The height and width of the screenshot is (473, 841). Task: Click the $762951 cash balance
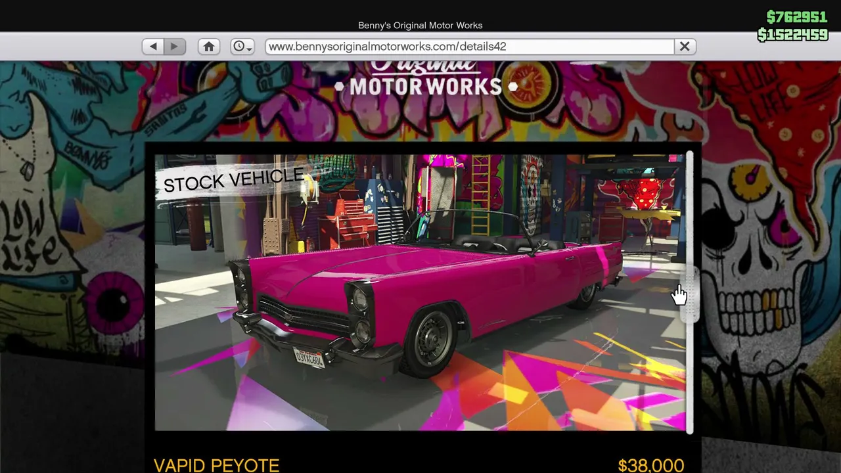click(x=796, y=17)
